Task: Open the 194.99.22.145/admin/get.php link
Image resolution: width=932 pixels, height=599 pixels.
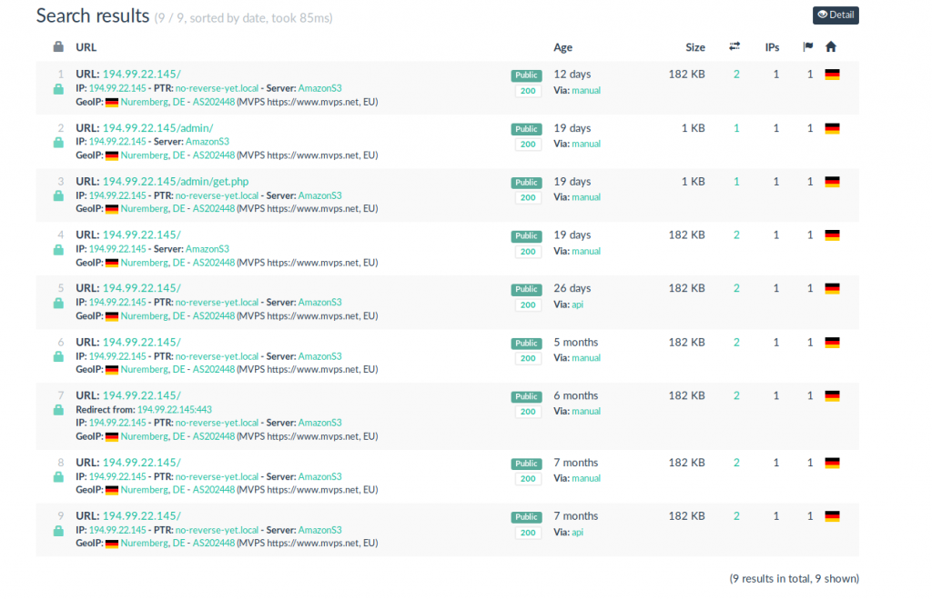Action: [176, 182]
